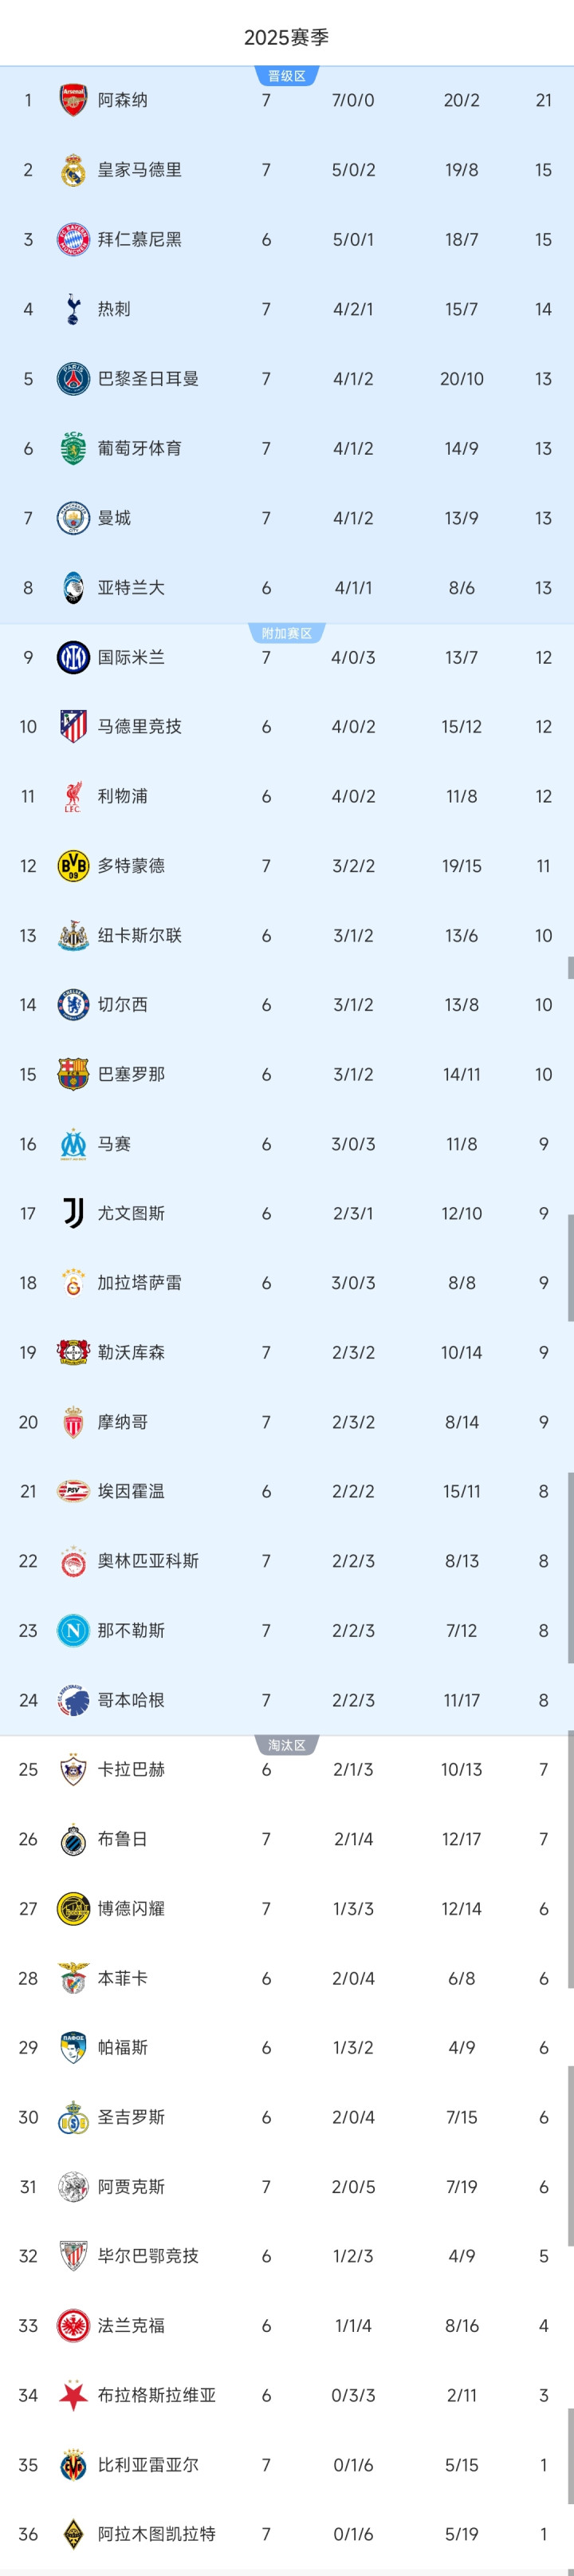Open the 曼城 team name link
Viewport: 574px width, 2576px height.
[x=114, y=518]
